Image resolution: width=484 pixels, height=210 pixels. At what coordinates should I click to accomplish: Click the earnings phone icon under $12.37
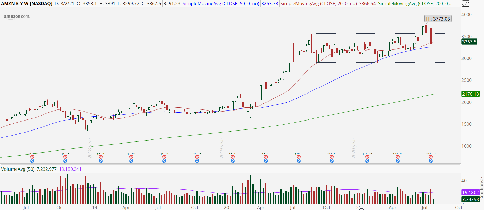tap(332, 157)
